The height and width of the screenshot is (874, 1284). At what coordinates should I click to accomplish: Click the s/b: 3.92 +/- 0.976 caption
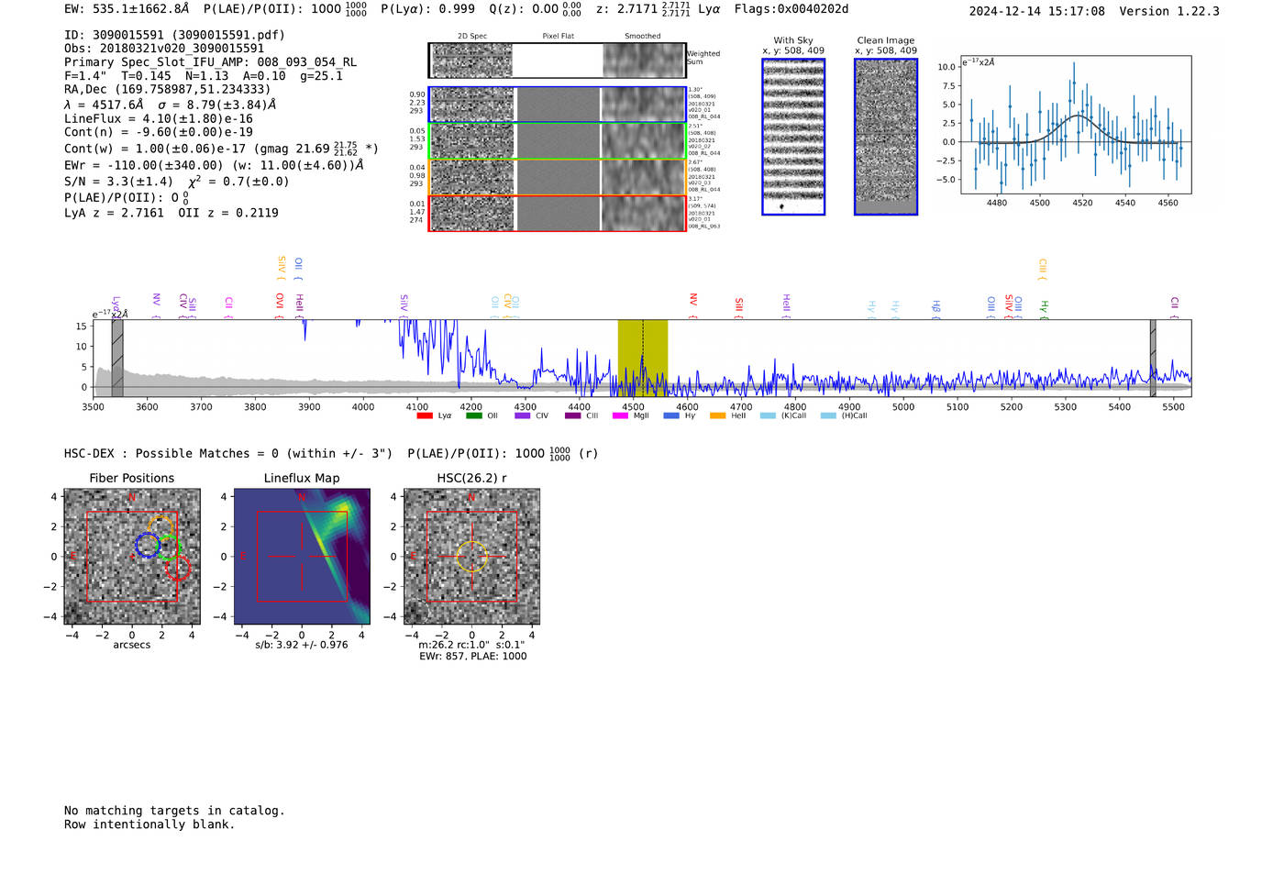(x=302, y=645)
